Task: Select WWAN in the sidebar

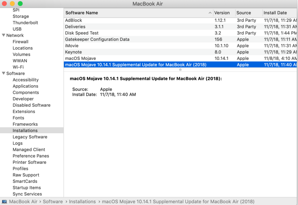Action: click(20, 61)
